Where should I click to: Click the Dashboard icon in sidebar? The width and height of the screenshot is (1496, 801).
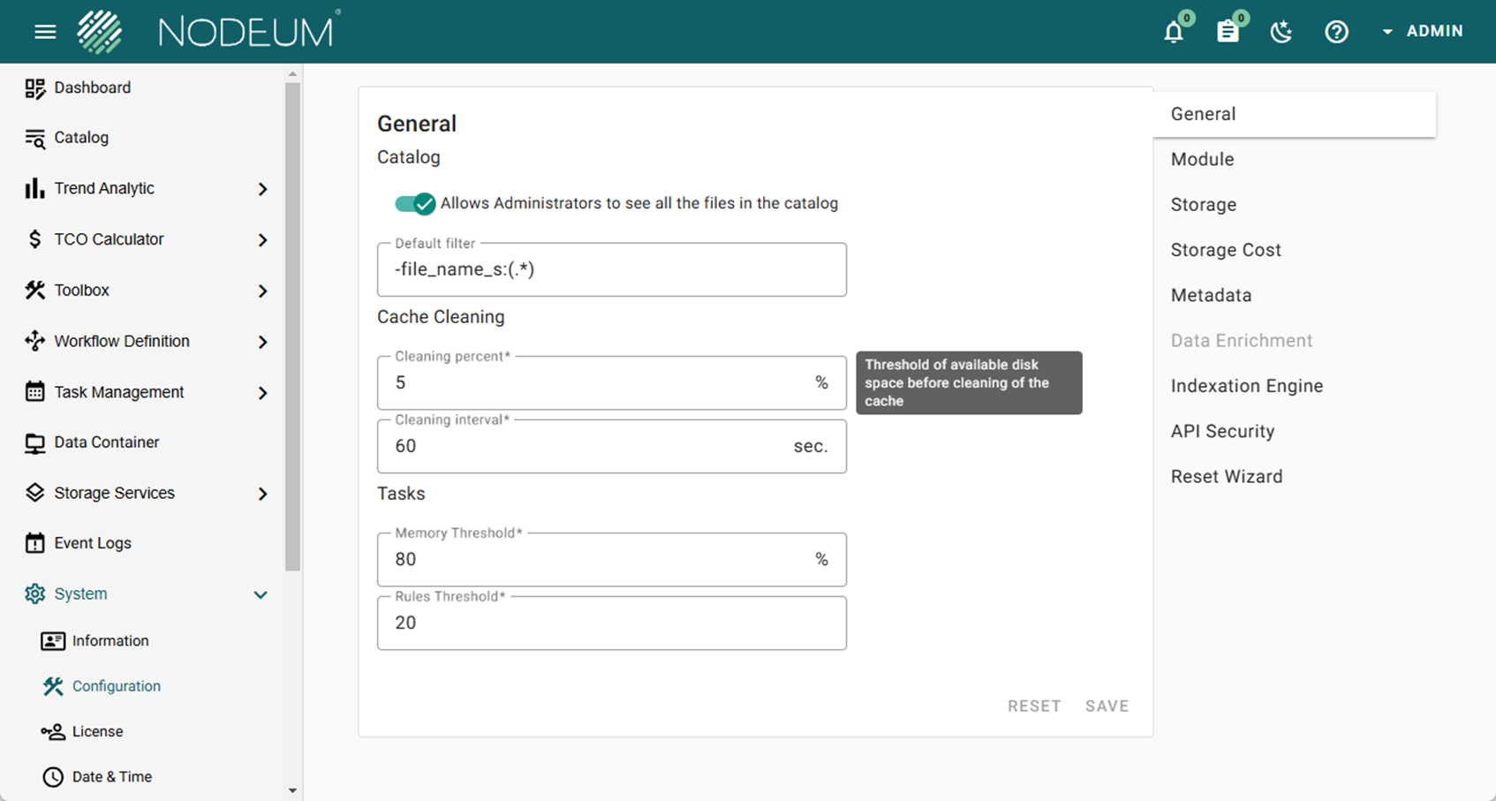tap(34, 88)
